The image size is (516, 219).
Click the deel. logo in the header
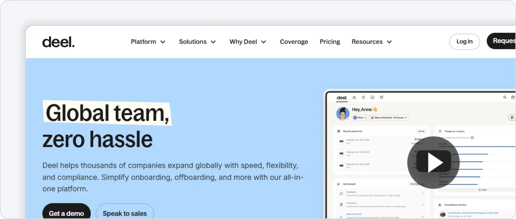click(x=58, y=42)
